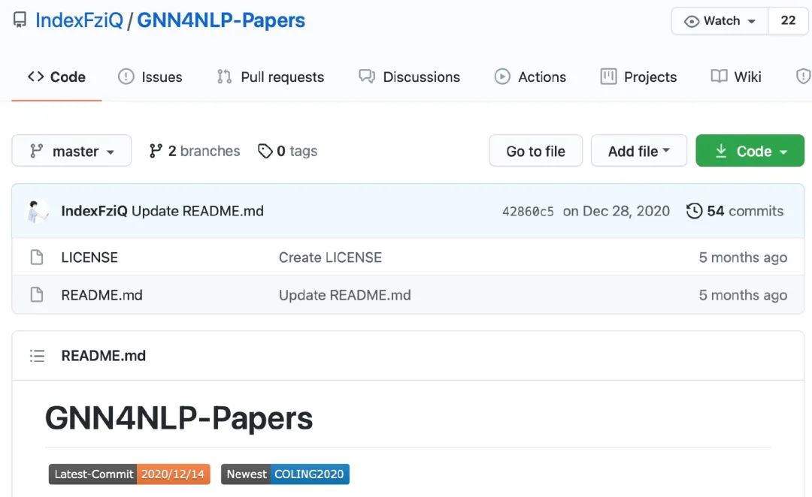This screenshot has height=497, width=812.
Task: Click the Watch button
Action: tap(720, 21)
